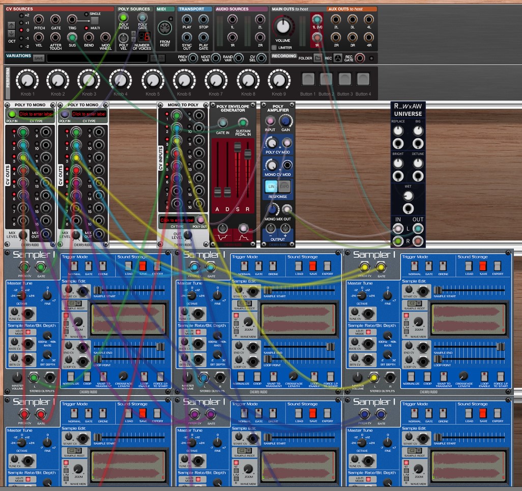The image size is (522, 491).
Task: Click the REC record button icon
Action: click(x=338, y=58)
